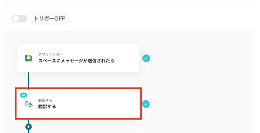Click the AI badge on translate step
260x133 pixels.
23,95
